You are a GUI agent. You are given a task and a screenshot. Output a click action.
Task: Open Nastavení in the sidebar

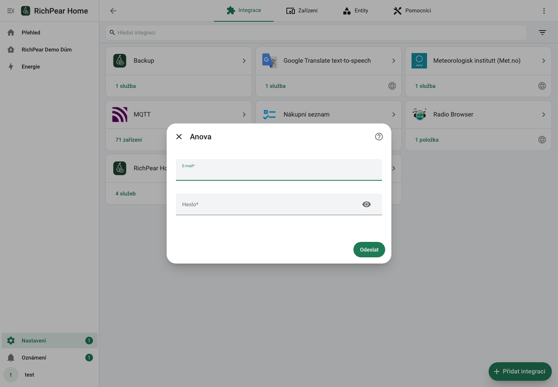point(50,341)
